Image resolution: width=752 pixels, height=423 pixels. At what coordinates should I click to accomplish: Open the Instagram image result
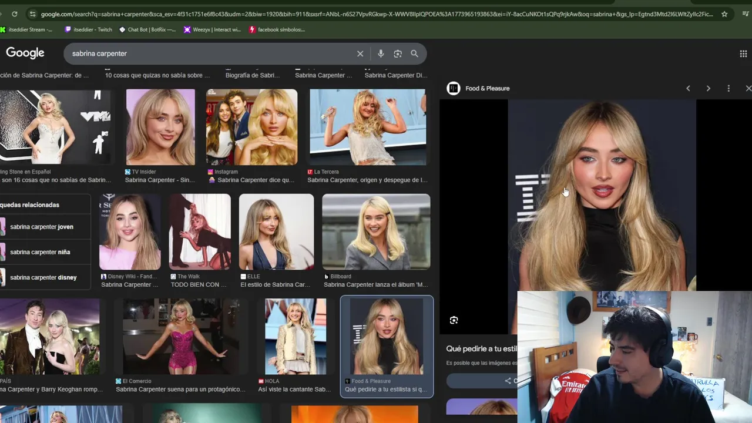[x=251, y=127]
